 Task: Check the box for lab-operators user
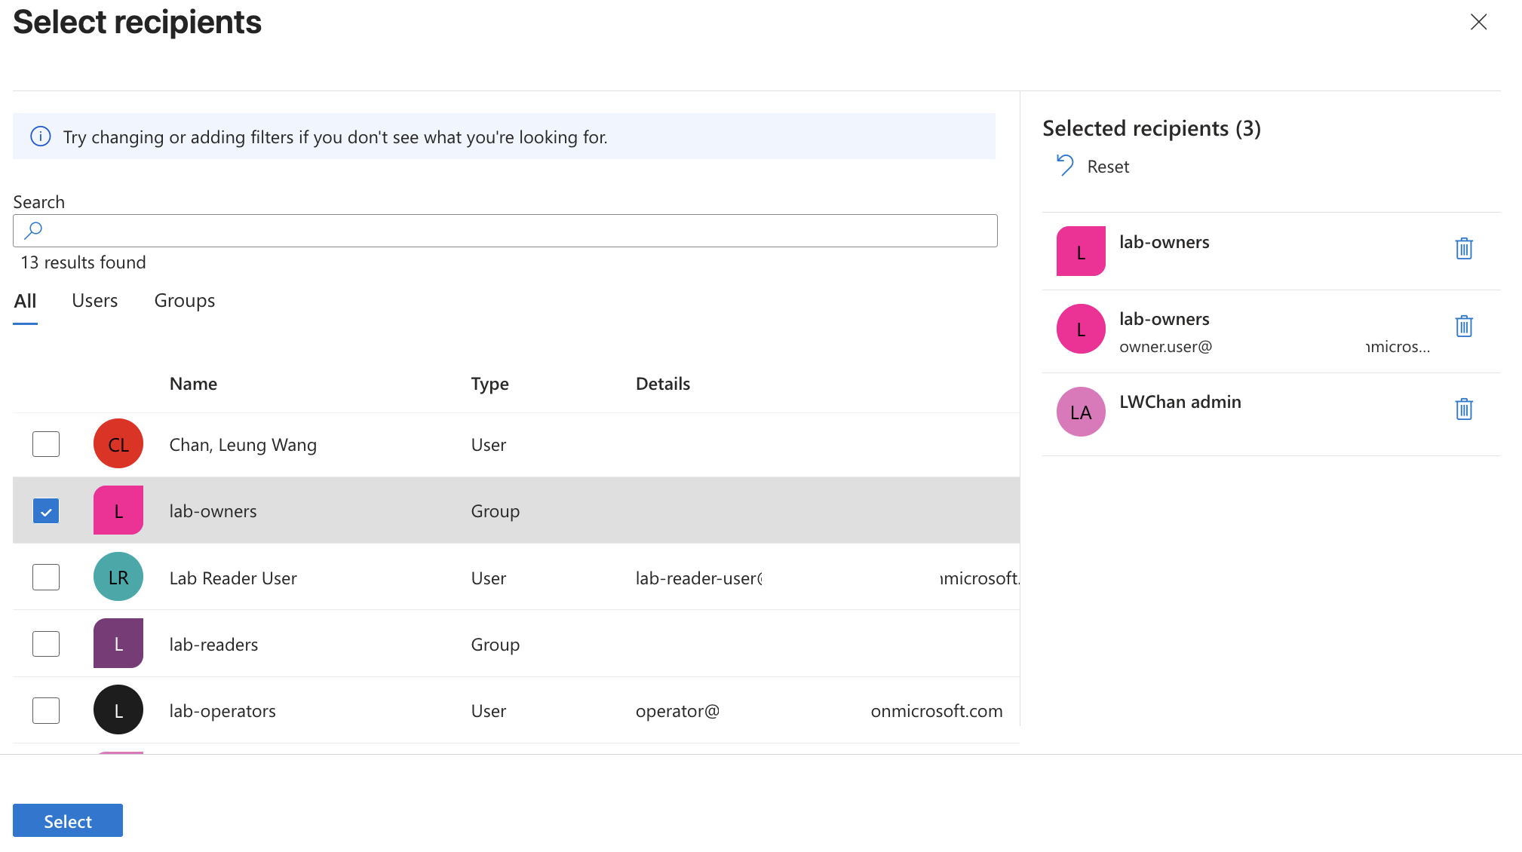point(46,710)
